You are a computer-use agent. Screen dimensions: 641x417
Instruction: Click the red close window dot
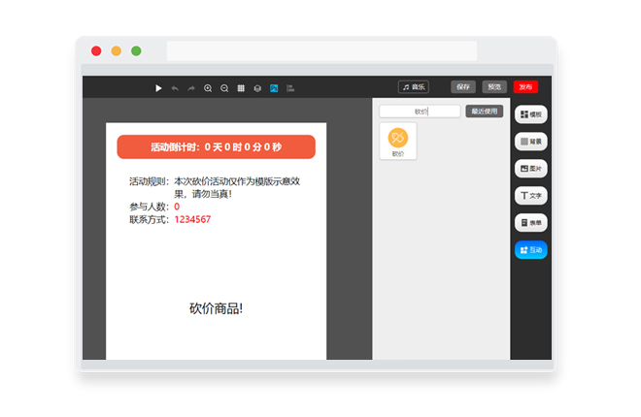[x=96, y=51]
